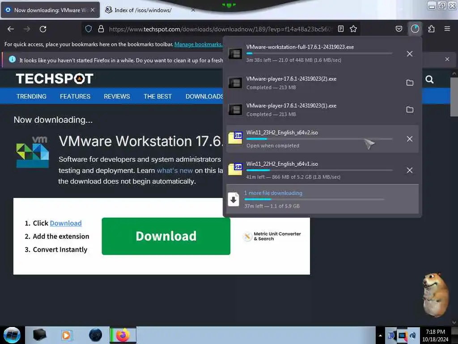Click VMware Workstation product logo
458x344 pixels.
(32, 152)
